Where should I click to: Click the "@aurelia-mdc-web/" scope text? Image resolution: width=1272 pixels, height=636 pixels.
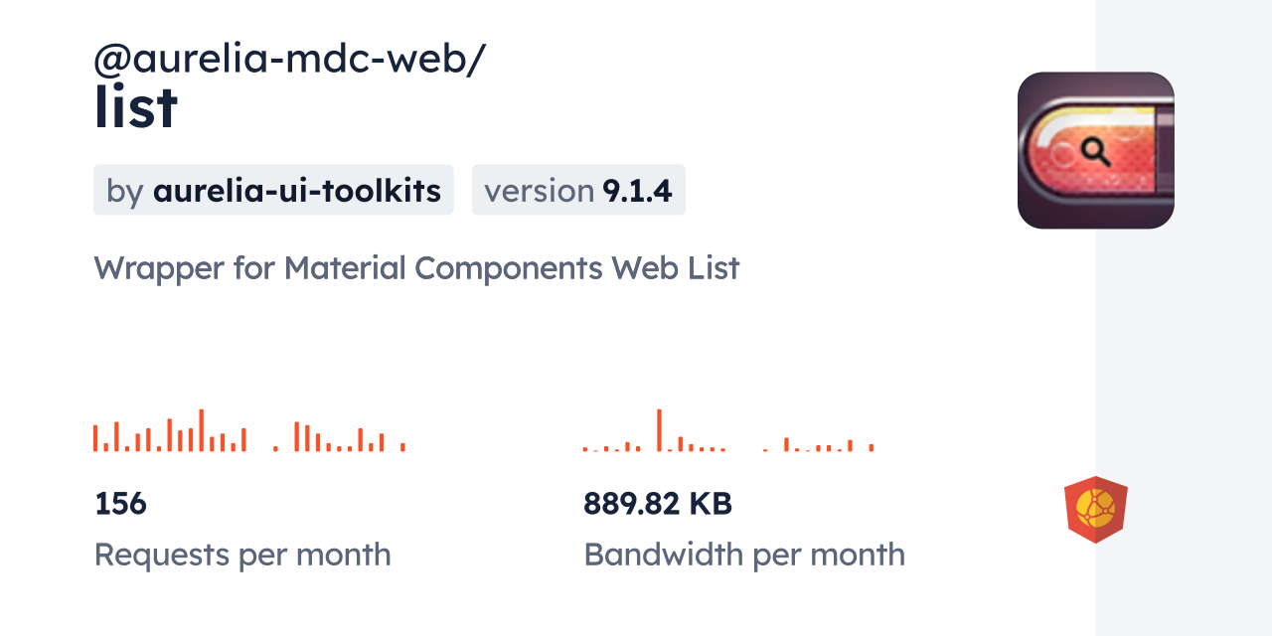[289, 59]
